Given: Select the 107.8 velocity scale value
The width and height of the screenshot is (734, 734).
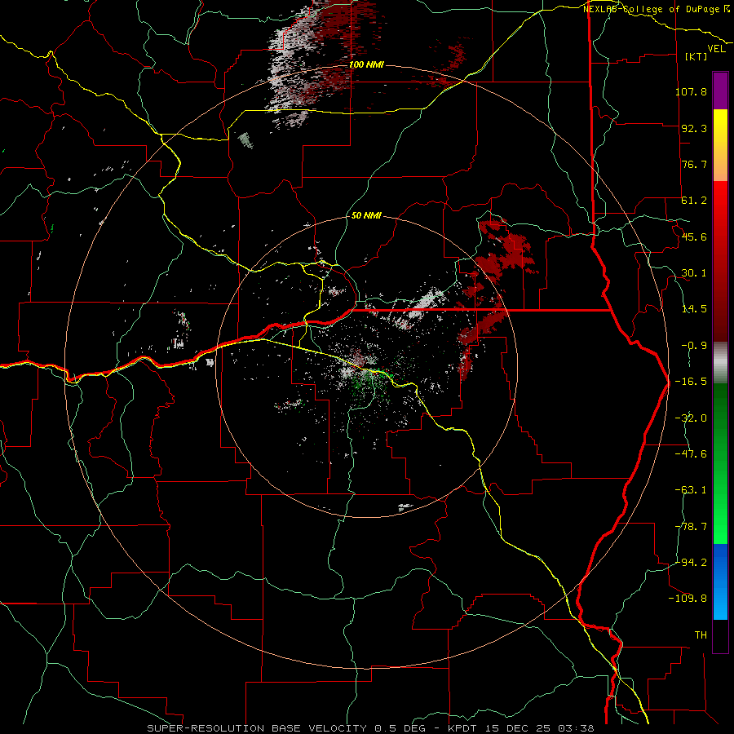Looking at the screenshot, I should click(x=691, y=91).
